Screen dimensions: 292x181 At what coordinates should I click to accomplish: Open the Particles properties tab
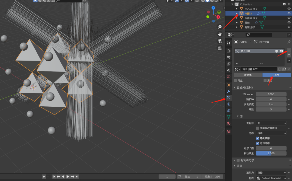click(229, 98)
